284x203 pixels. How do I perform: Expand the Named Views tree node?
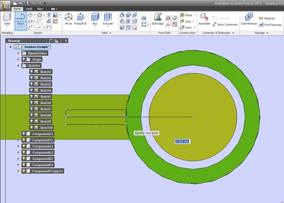pyautogui.click(x=18, y=53)
